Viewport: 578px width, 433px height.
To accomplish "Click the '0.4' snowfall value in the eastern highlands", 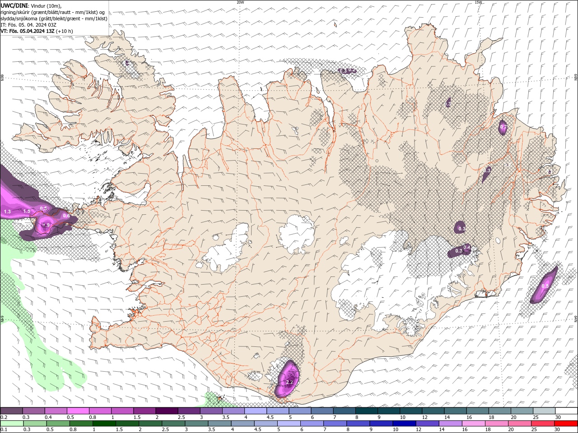I will (x=467, y=247).
